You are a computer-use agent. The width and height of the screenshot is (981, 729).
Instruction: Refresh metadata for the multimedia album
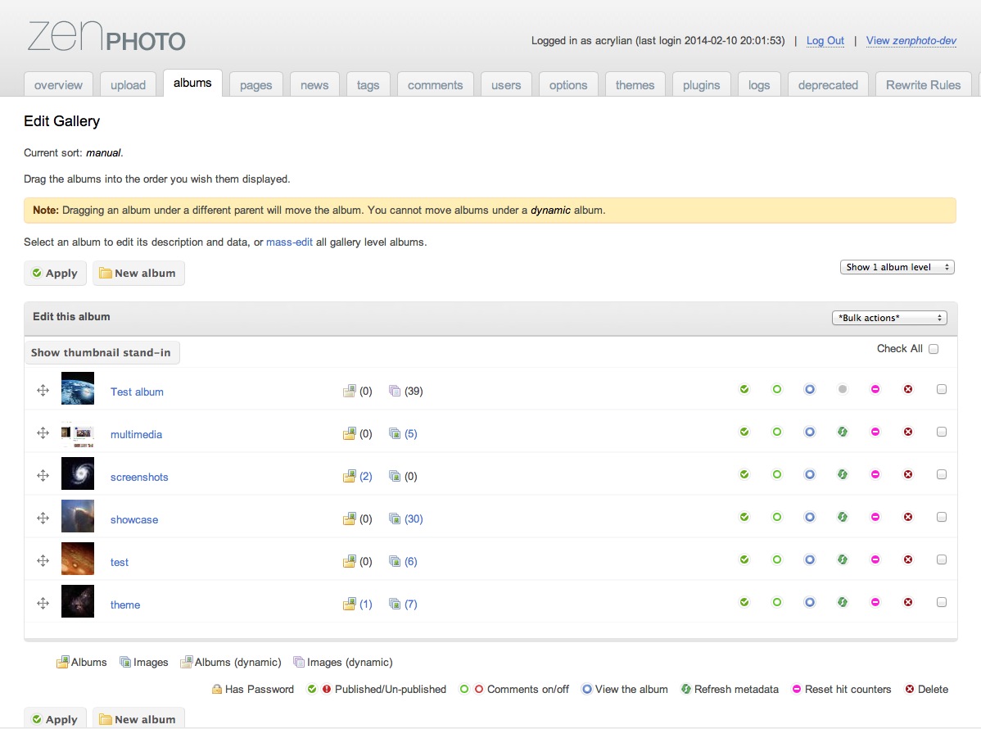coord(842,432)
